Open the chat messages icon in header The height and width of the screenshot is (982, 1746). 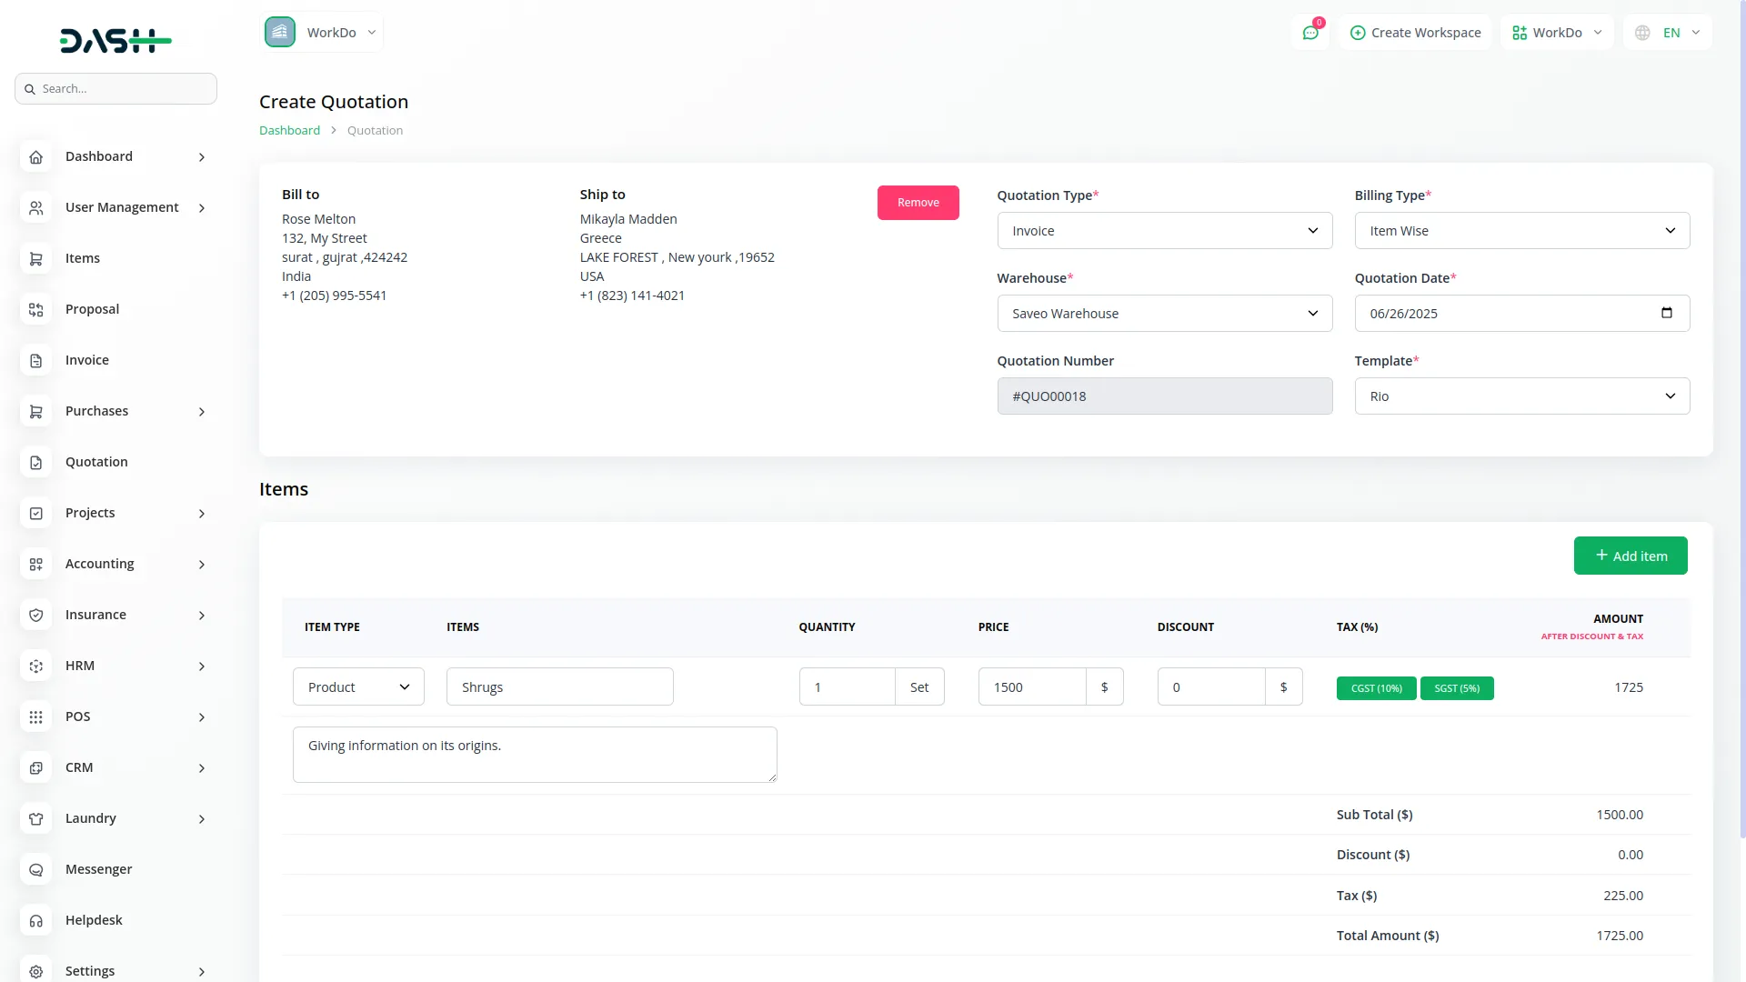(x=1310, y=33)
